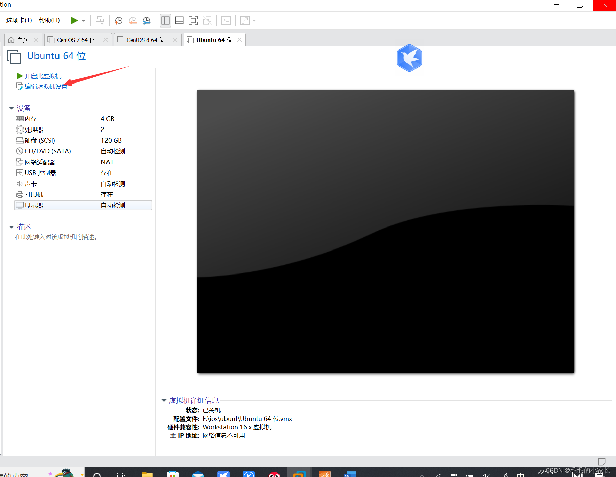The height and width of the screenshot is (477, 616).
Task: Click the Ubuntu 64 位 title icon
Action: click(14, 57)
